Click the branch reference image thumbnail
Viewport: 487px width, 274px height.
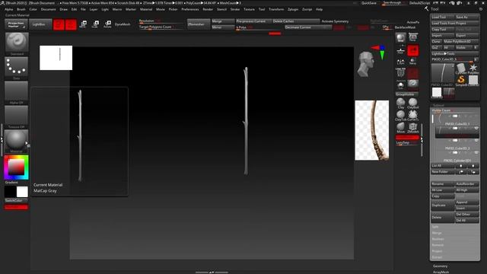[372, 130]
